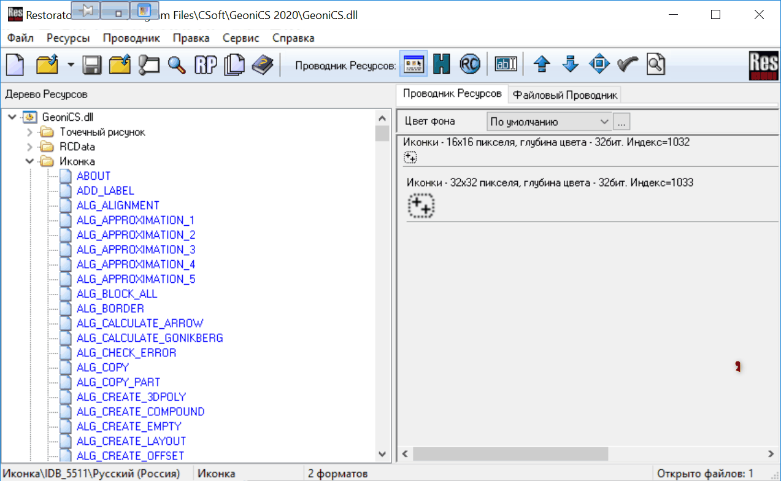Image resolution: width=781 pixels, height=481 pixels.
Task: Click the Save diskette toolbar icon
Action: pos(92,64)
